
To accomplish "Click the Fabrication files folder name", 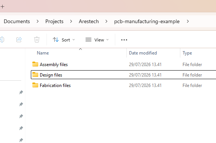I will click(55, 86).
